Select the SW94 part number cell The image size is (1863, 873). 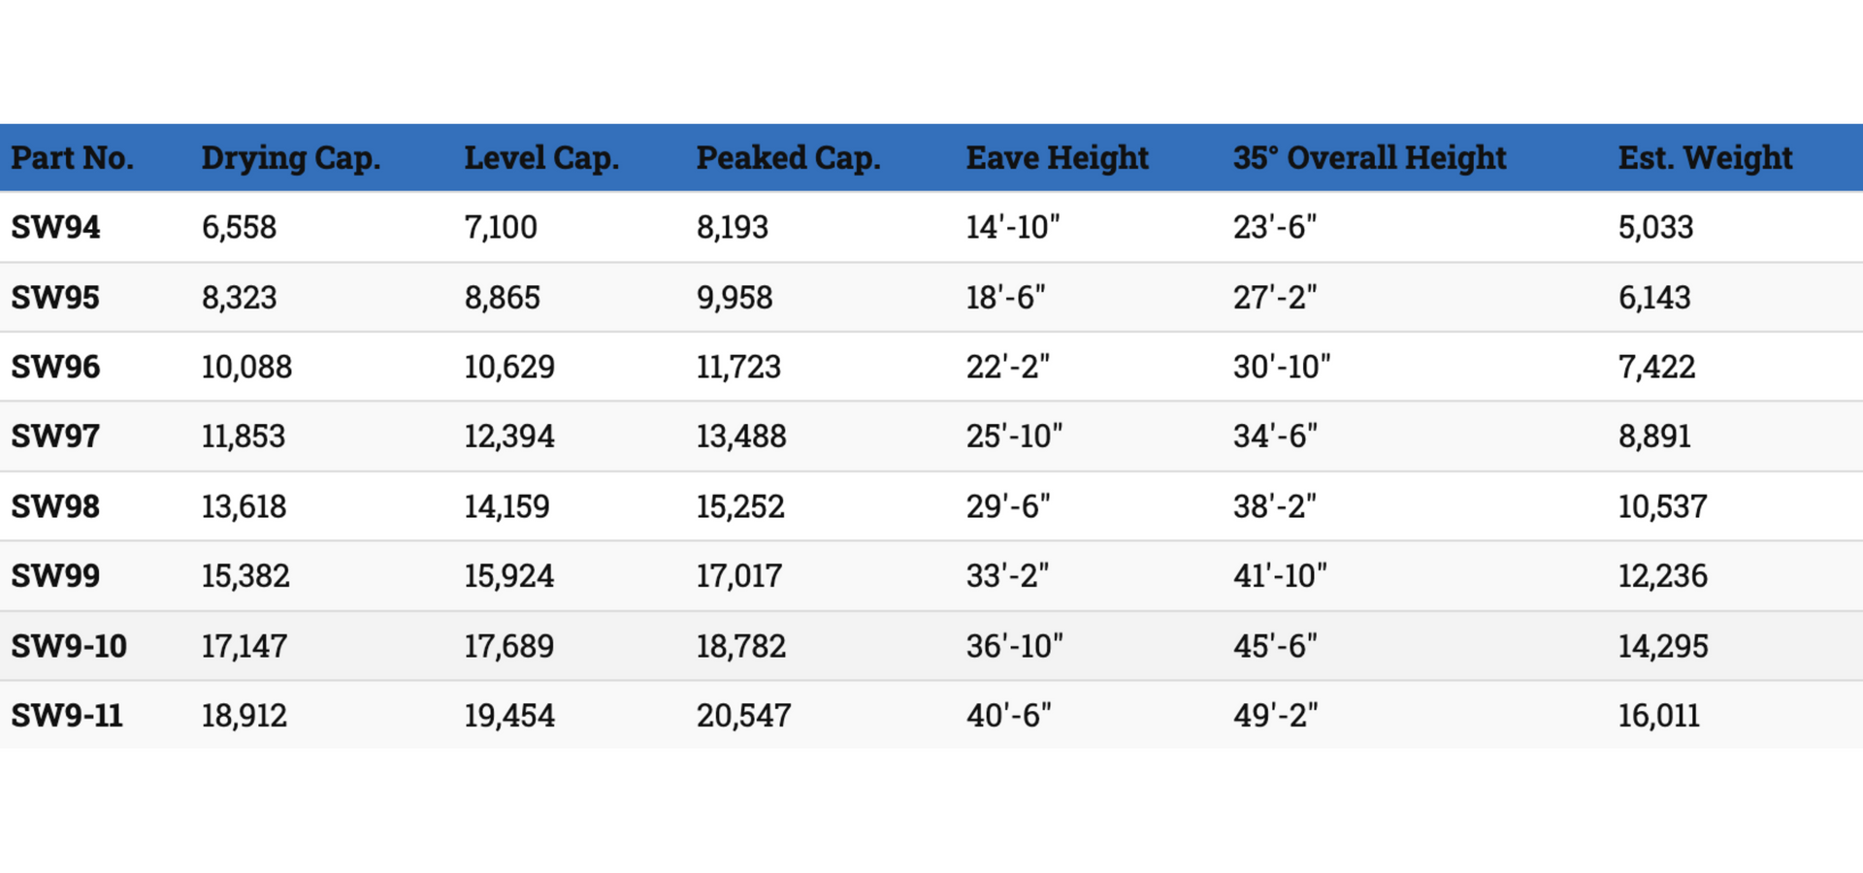(55, 227)
